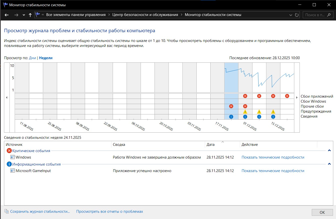
Task: Click the 'Критические события' group heading
Action: (x=31, y=151)
